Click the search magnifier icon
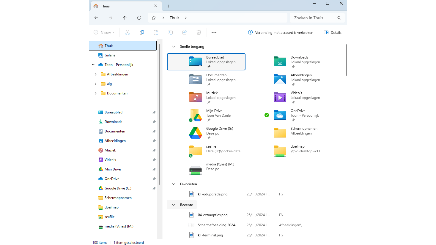 point(339,18)
